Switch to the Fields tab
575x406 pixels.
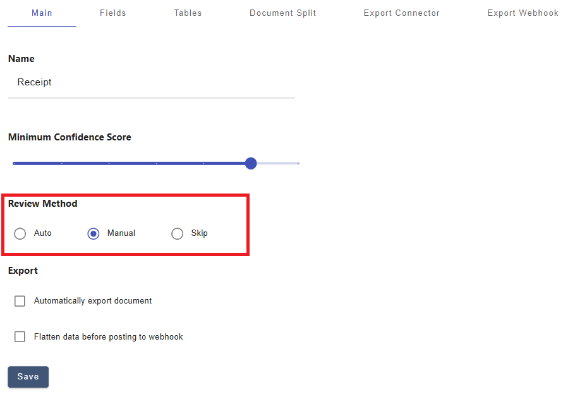112,13
